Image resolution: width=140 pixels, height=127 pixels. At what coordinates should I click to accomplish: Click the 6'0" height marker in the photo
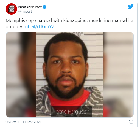tap(78, 34)
